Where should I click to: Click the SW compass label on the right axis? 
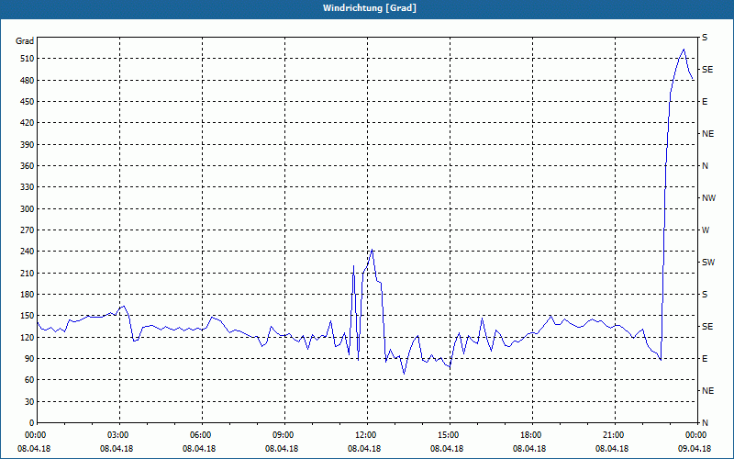click(708, 263)
